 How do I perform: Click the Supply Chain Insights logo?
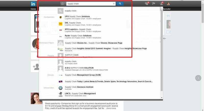60,49
